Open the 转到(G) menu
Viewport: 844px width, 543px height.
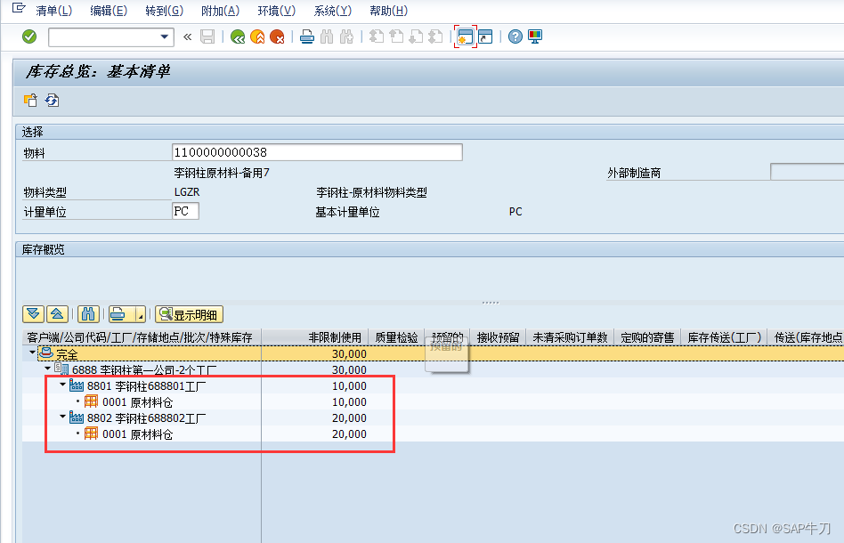pos(164,11)
